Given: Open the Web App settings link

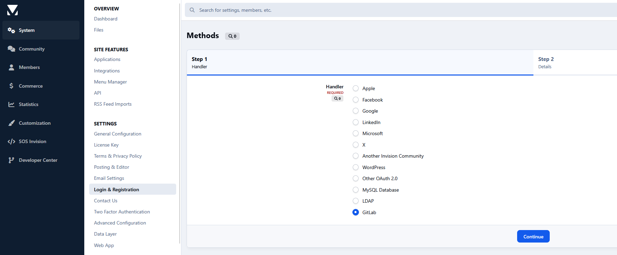Looking at the screenshot, I should pos(104,245).
